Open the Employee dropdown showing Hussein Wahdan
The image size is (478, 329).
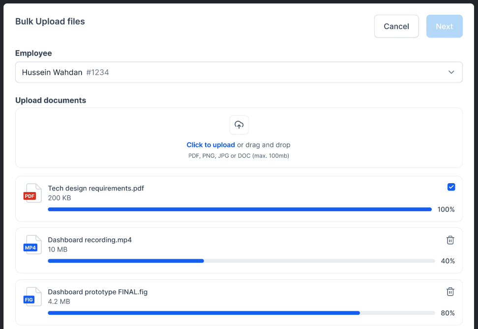coord(239,72)
